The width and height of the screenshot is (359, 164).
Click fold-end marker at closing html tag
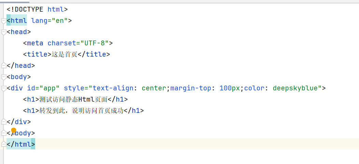4,144
